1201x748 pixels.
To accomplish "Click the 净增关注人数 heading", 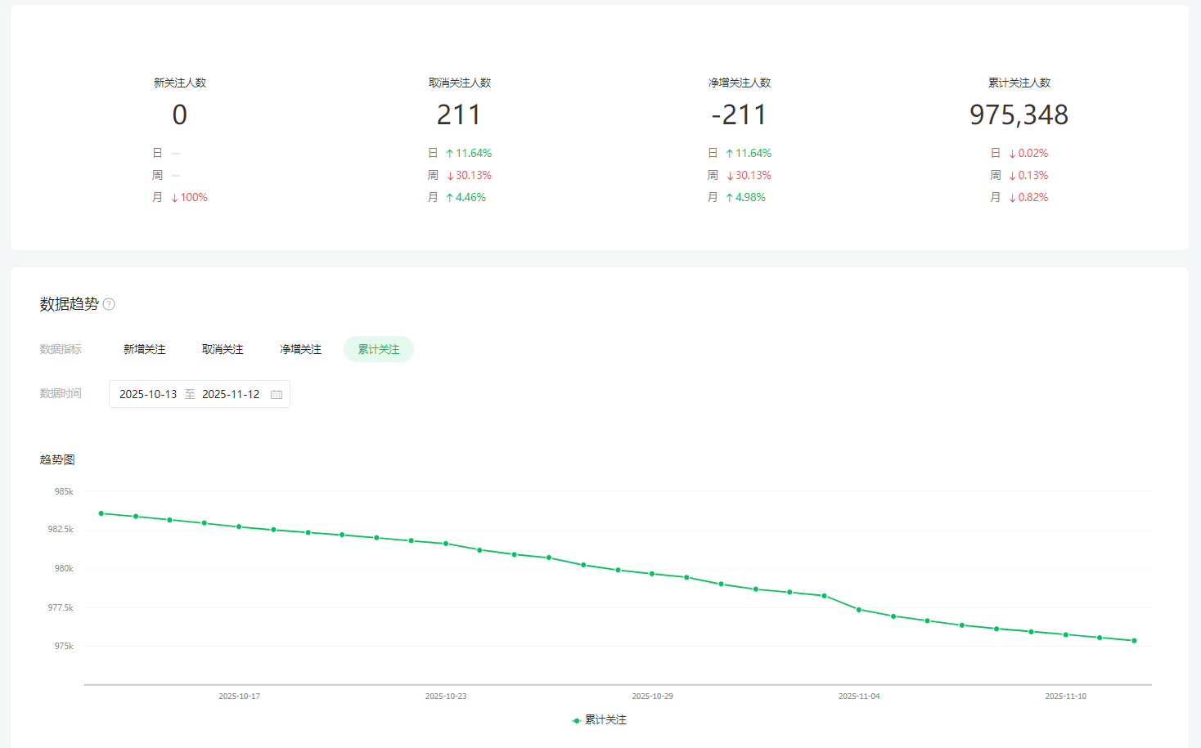I will click(x=740, y=83).
